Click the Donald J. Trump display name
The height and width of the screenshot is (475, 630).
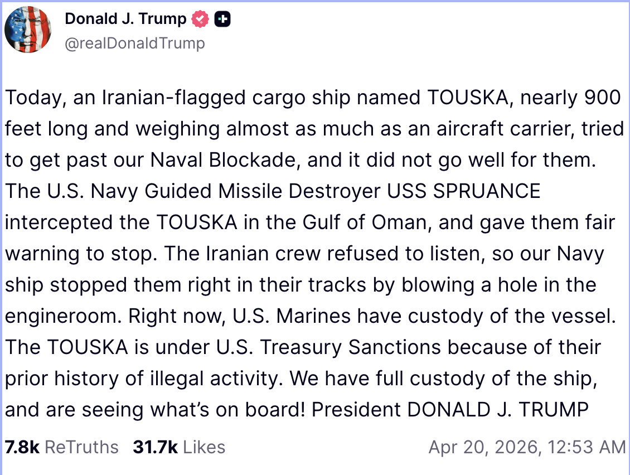click(125, 19)
